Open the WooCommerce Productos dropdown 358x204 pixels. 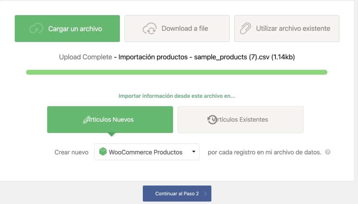click(x=146, y=152)
